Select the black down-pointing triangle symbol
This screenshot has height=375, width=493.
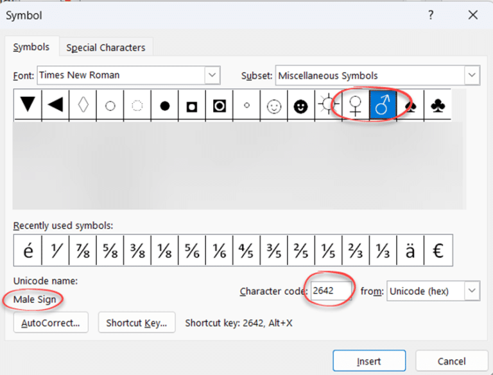coord(28,105)
